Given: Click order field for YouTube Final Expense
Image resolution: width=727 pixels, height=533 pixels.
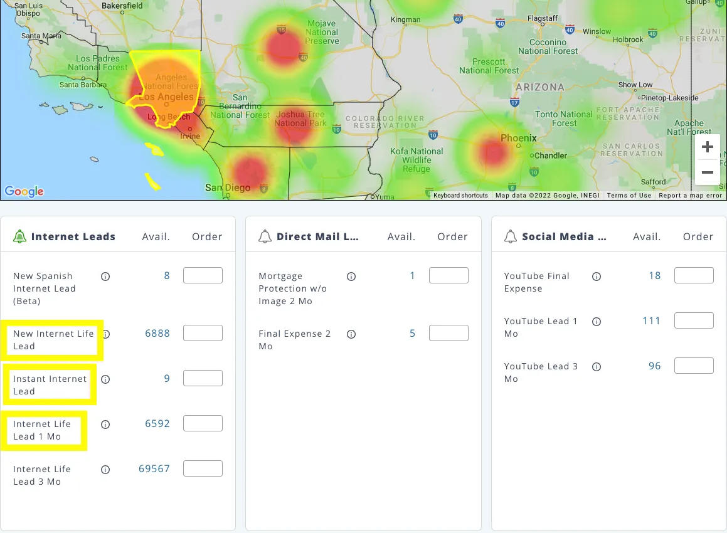Looking at the screenshot, I should tap(694, 275).
